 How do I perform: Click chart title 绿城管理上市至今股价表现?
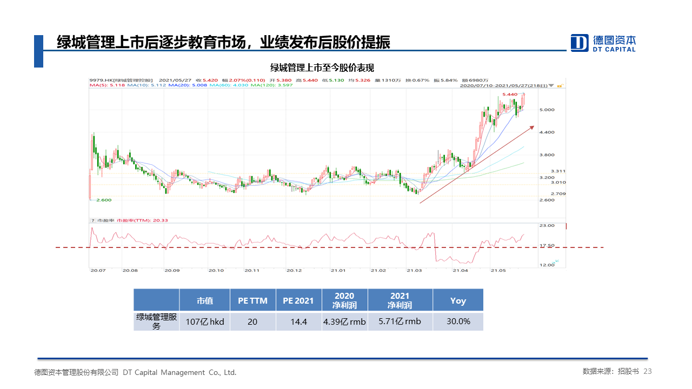[x=322, y=68]
